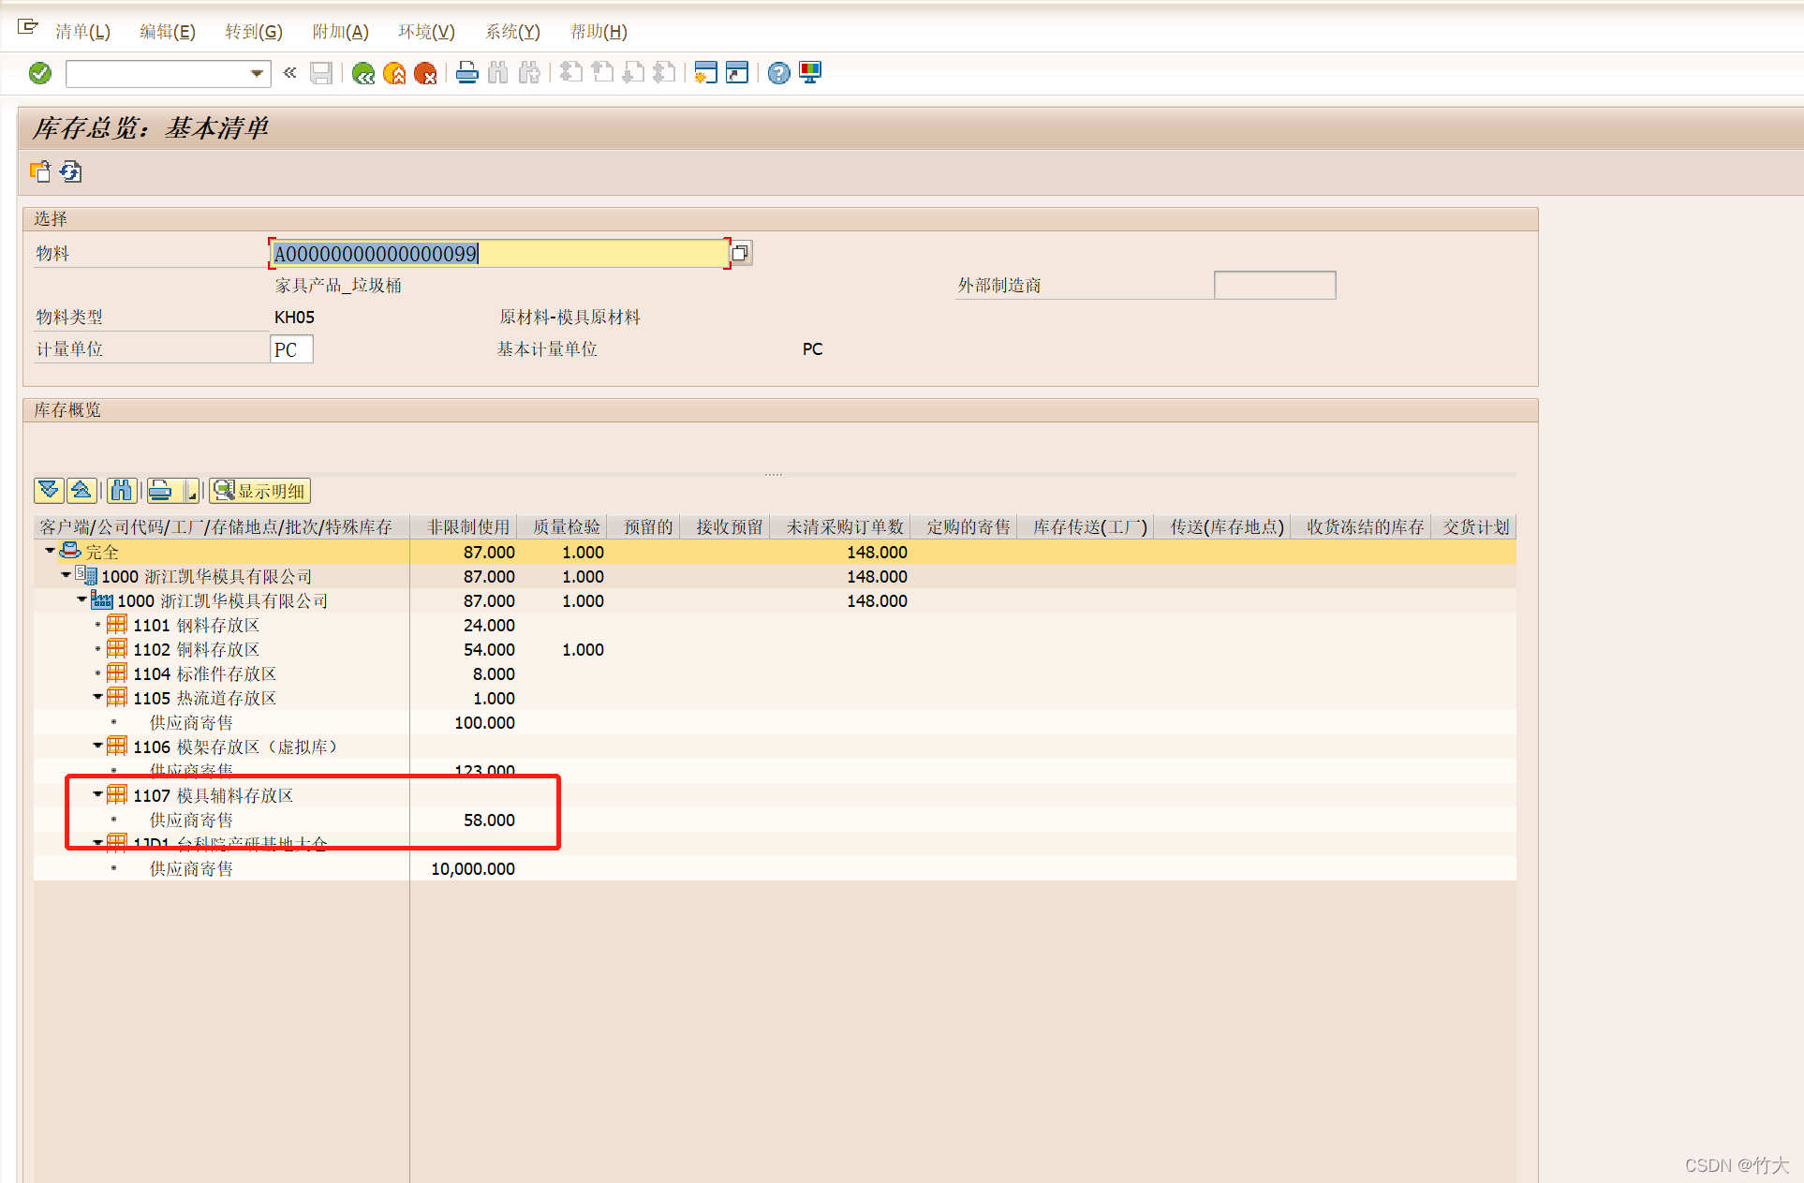Click the Create new session icon
The height and width of the screenshot is (1183, 1804).
click(x=706, y=73)
